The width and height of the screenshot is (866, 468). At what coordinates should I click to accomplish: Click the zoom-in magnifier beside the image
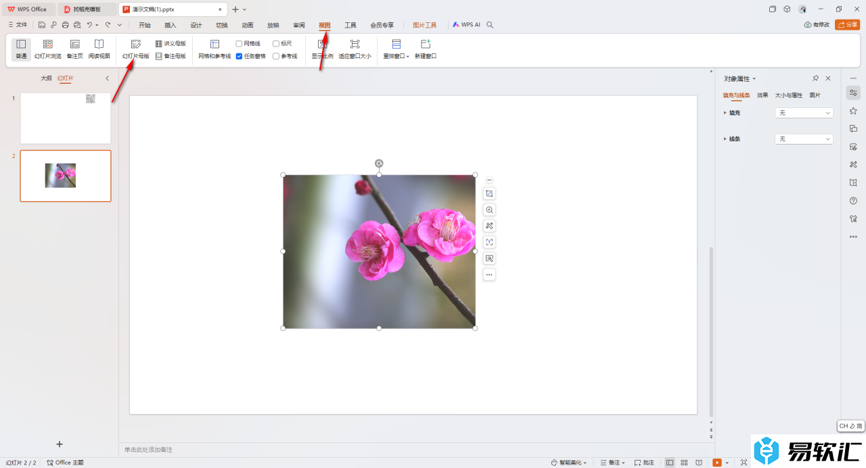pyautogui.click(x=489, y=210)
